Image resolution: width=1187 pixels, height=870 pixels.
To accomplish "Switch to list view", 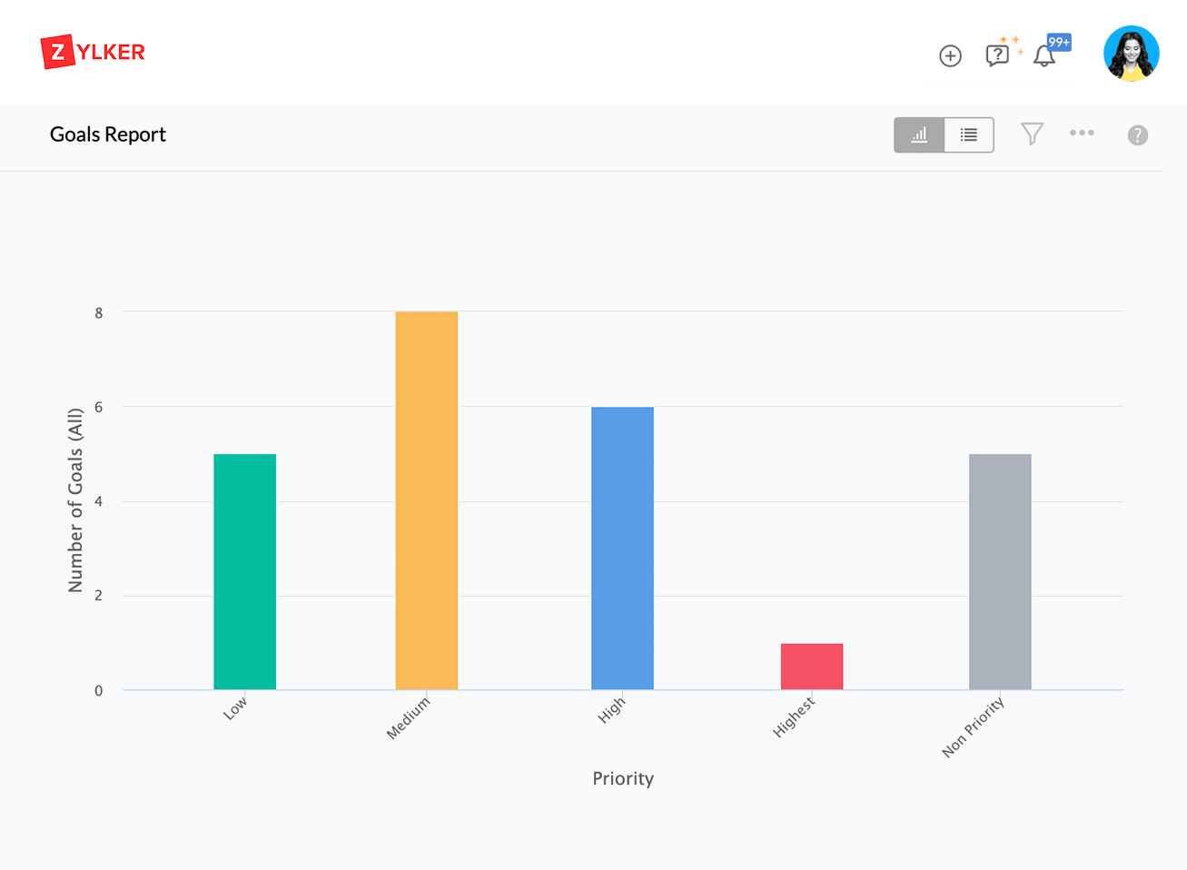I will 969,135.
